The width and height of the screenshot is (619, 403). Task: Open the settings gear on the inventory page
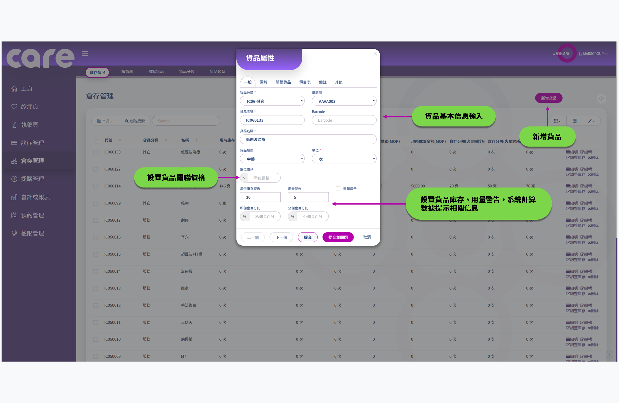(x=601, y=99)
